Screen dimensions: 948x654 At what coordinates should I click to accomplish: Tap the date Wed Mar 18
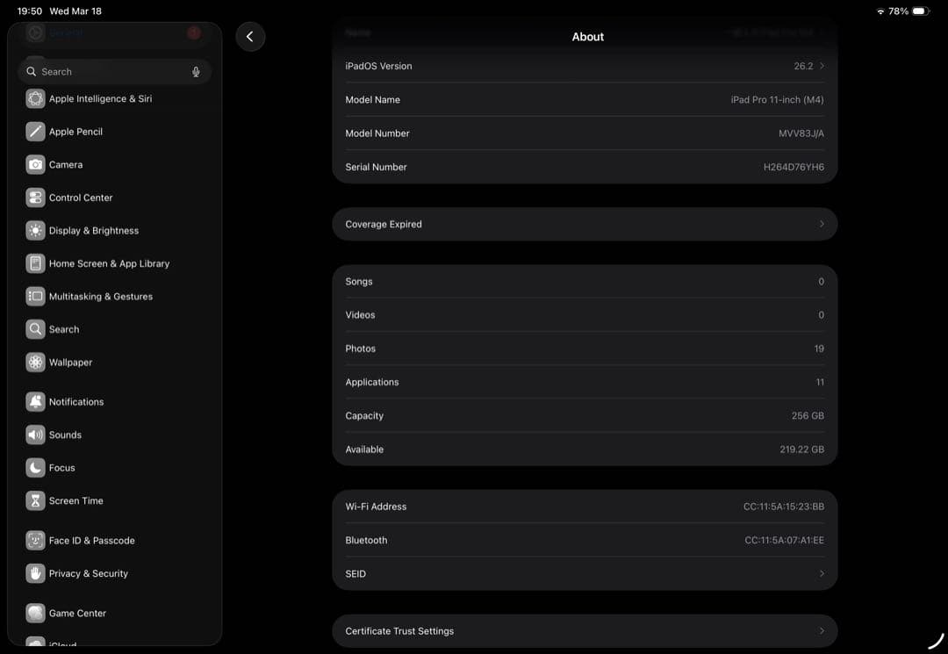pos(75,11)
